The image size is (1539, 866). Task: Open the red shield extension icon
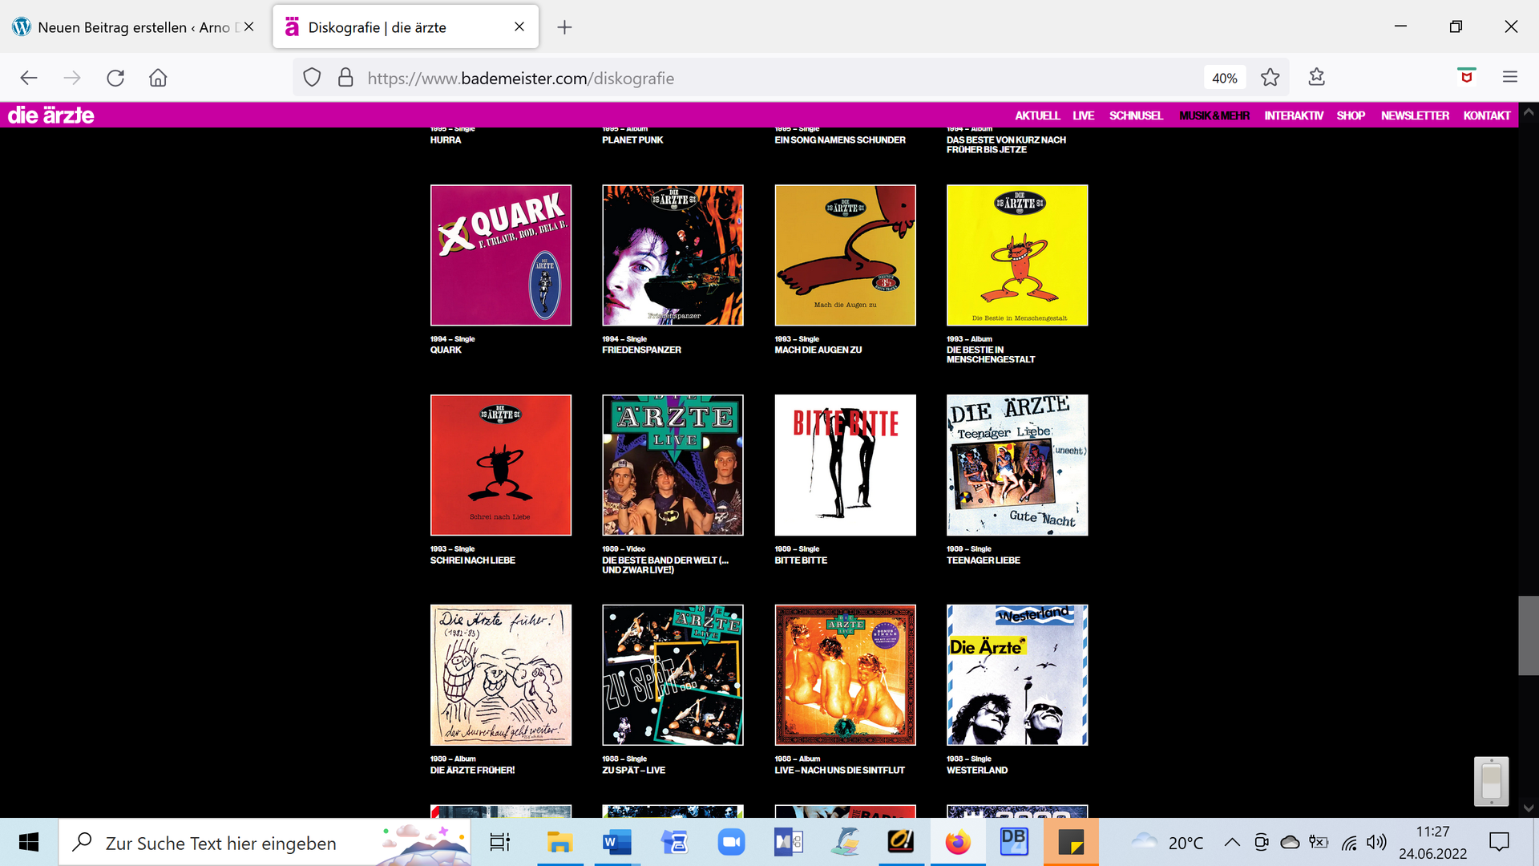[1467, 77]
